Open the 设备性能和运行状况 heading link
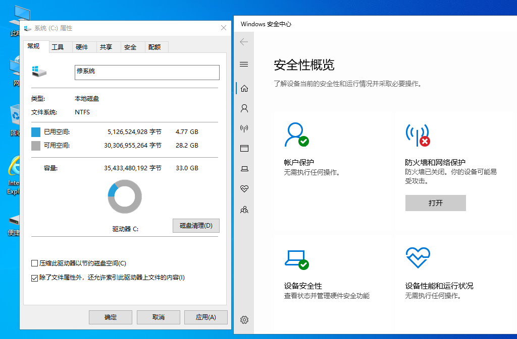Screen dimensions: 517x339 tap(439, 286)
